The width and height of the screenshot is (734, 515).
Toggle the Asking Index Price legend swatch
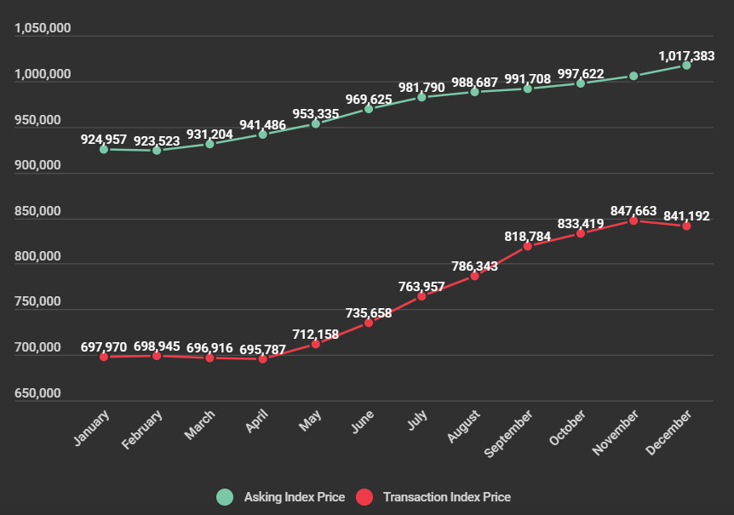(x=225, y=497)
